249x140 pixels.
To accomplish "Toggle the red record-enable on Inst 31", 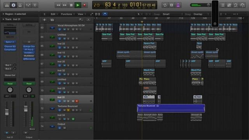I will (77, 101).
